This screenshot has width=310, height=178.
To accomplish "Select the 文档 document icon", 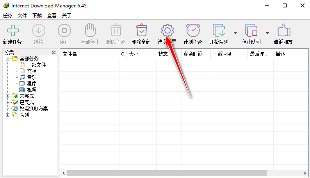I will click(x=22, y=71).
